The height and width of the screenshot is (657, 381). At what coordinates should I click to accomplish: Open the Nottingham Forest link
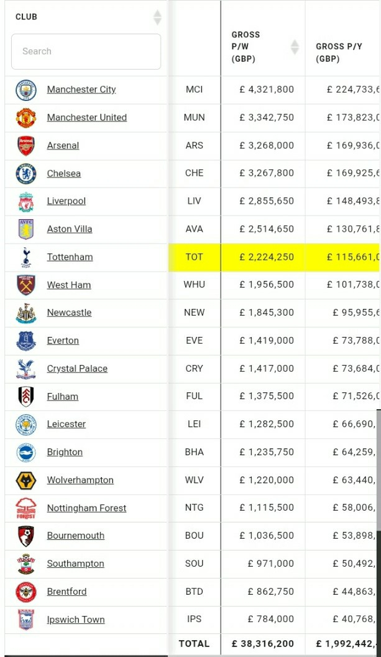[x=86, y=508]
